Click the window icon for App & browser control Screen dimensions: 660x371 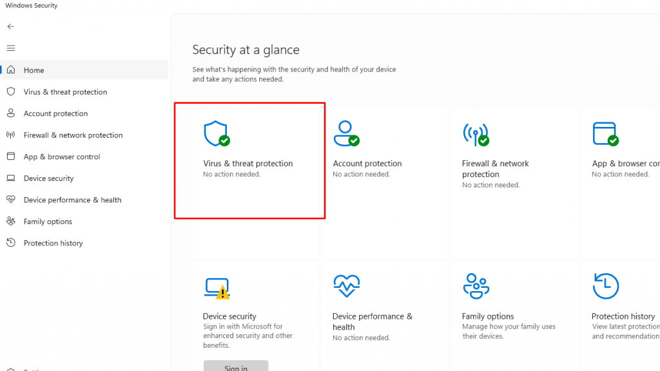11,156
